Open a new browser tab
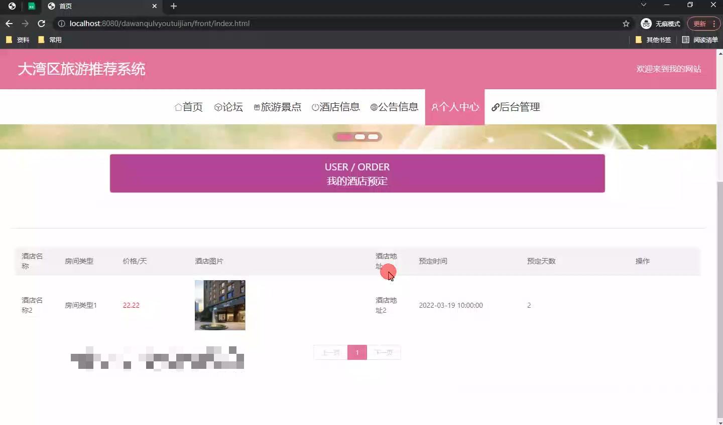723x425 pixels. 174,6
